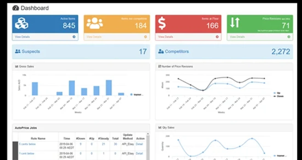The height and width of the screenshot is (160, 302).
Task: Click the #Down column header
Action: tap(80, 138)
